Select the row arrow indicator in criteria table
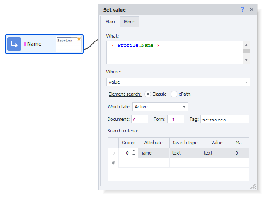Image resolution: width=265 pixels, height=199 pixels. click(x=113, y=153)
